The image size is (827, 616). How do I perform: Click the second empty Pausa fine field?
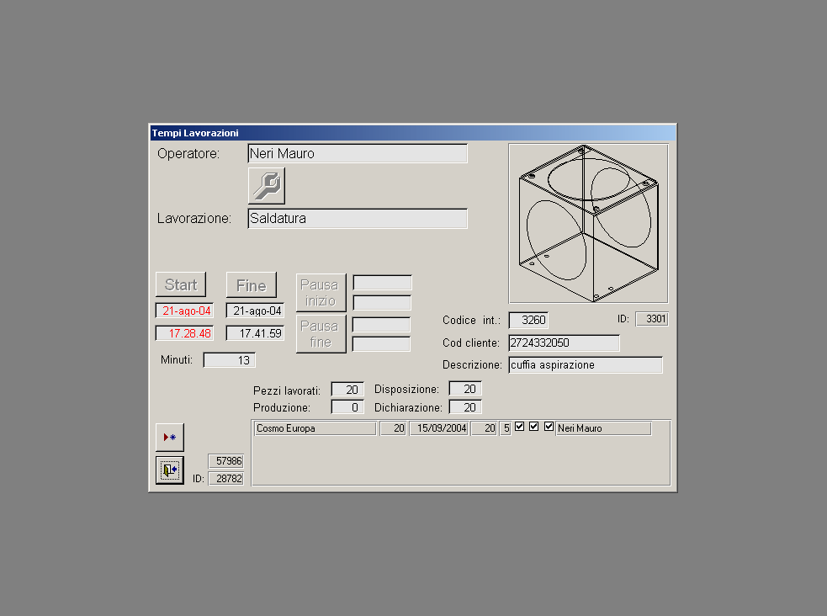click(381, 344)
